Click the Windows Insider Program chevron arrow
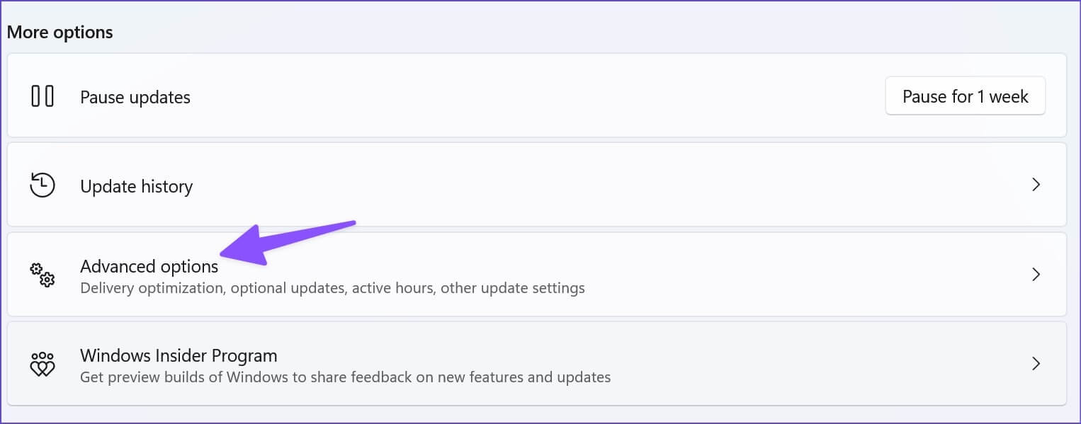 click(1036, 364)
